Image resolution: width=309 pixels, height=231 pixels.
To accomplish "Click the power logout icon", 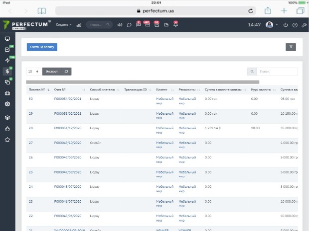I will point(286,25).
